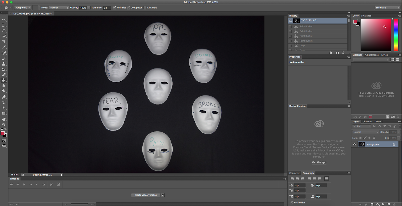Enable the All Layers checkbox
Viewport: 402px width, 206px height.
145,8
